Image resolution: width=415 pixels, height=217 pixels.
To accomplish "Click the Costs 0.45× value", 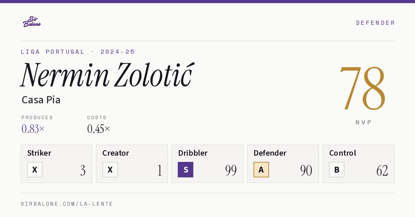I will 99,129.
